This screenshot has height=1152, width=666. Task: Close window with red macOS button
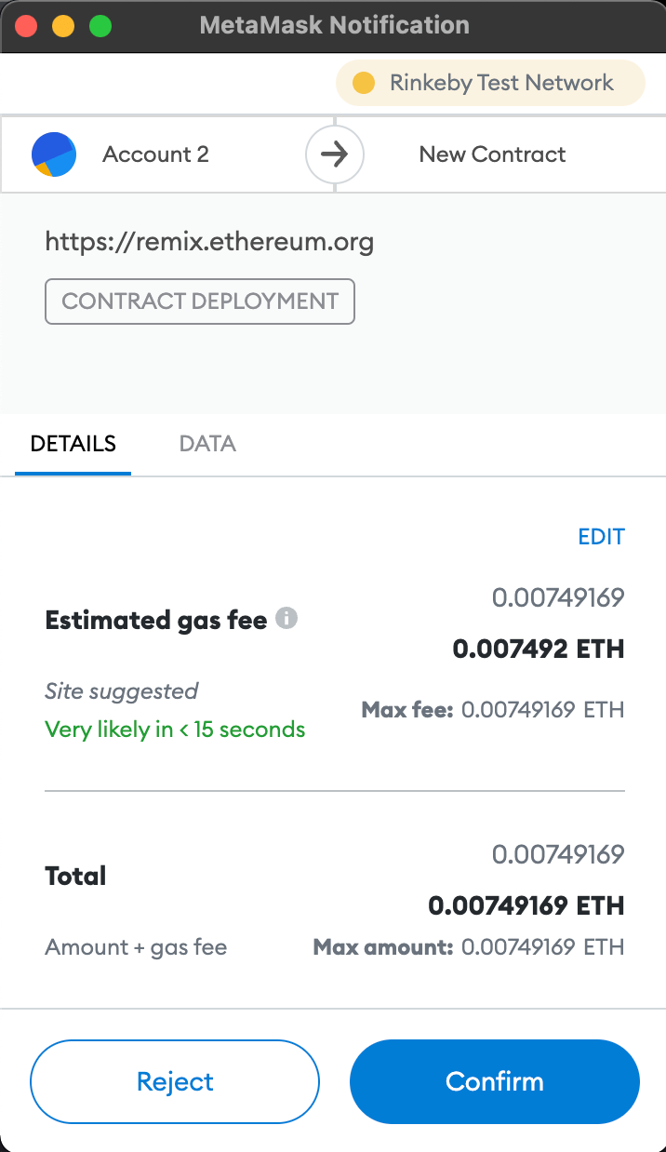tap(26, 26)
